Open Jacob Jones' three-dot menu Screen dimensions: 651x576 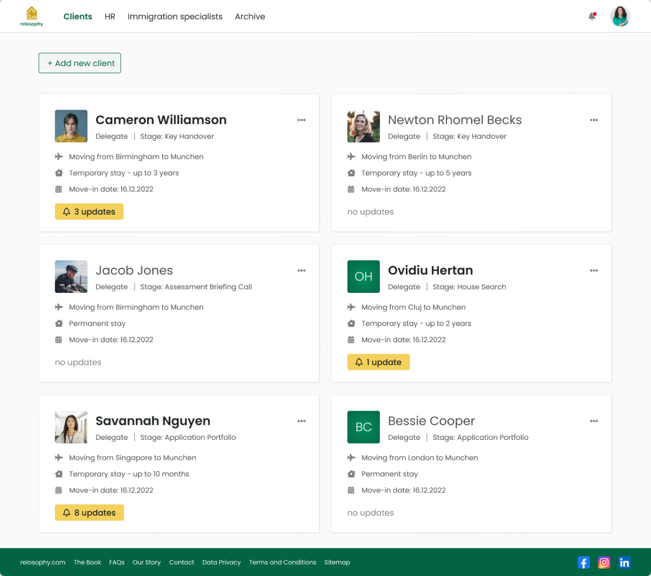pyautogui.click(x=302, y=271)
